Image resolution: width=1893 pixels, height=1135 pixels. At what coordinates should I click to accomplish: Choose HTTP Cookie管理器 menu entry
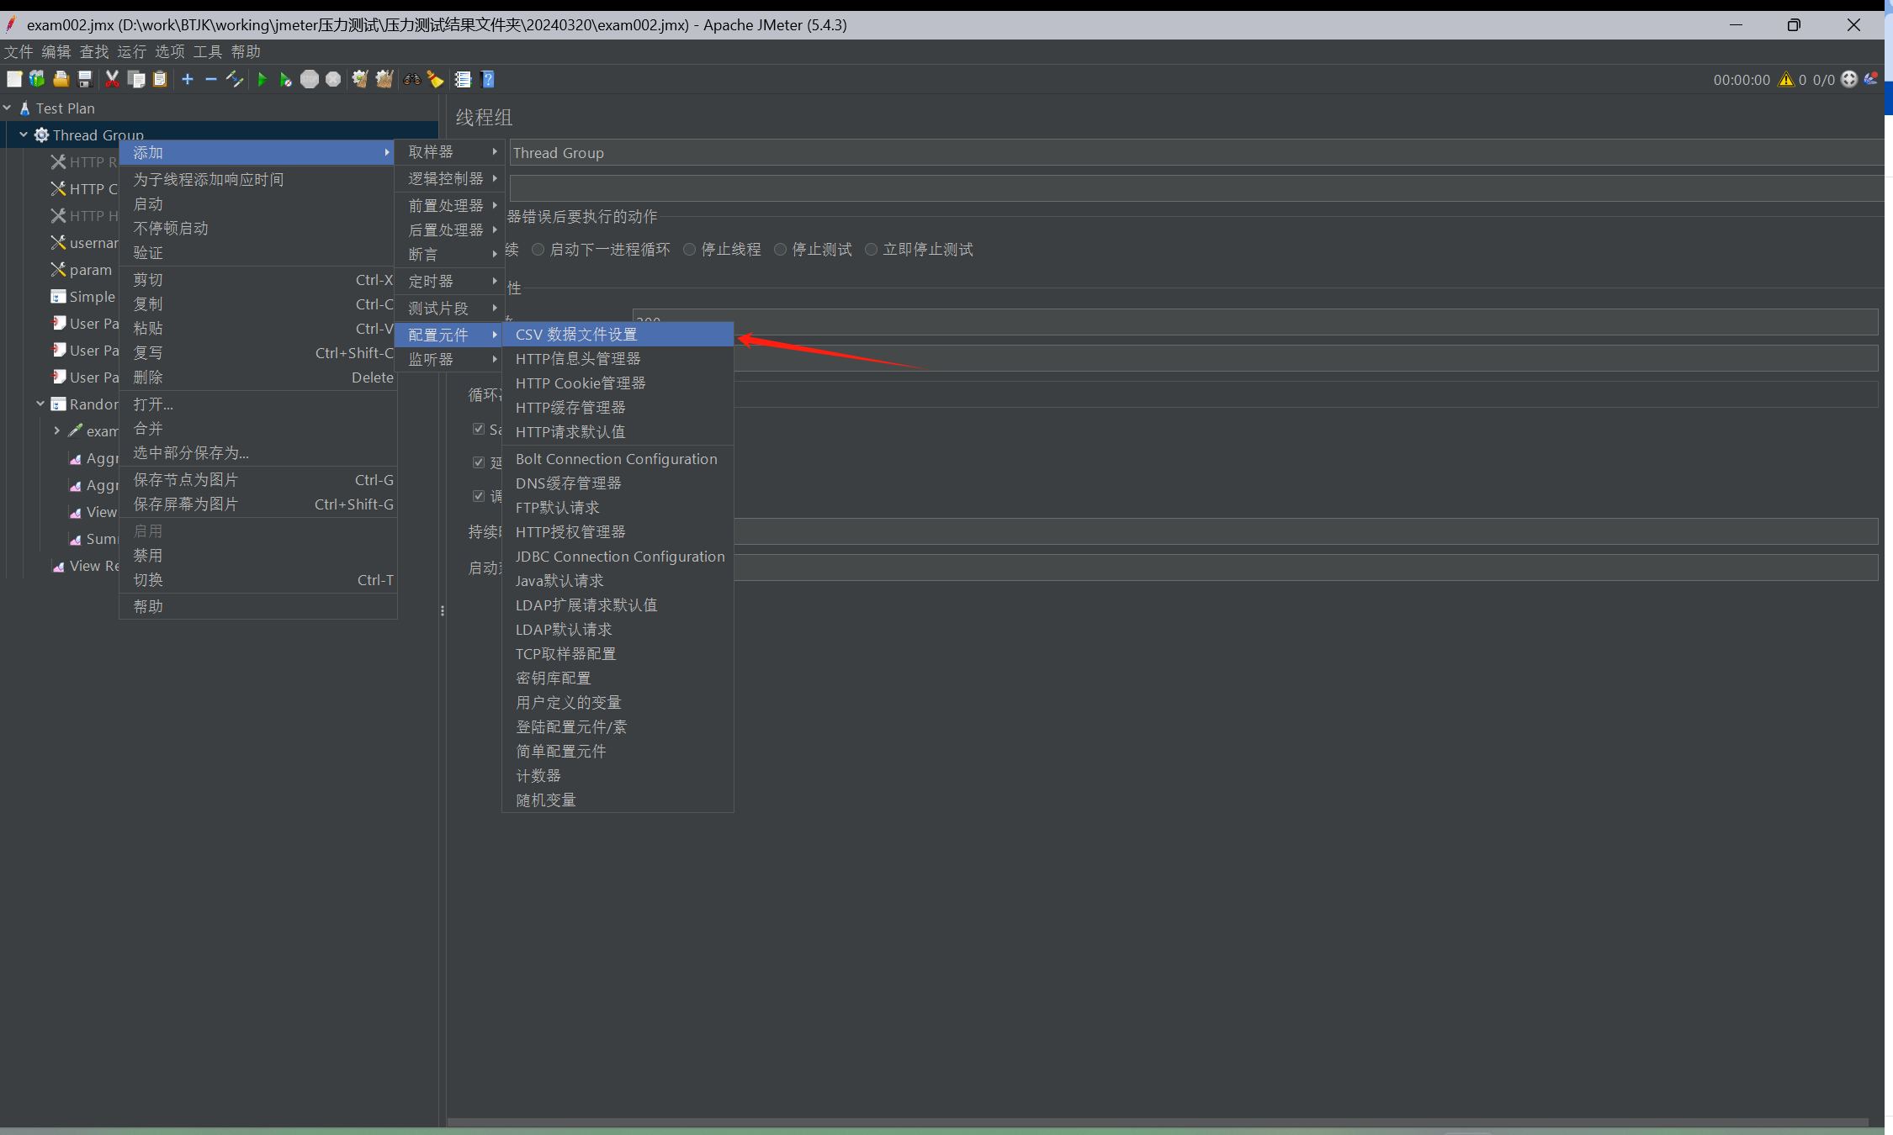pos(580,383)
